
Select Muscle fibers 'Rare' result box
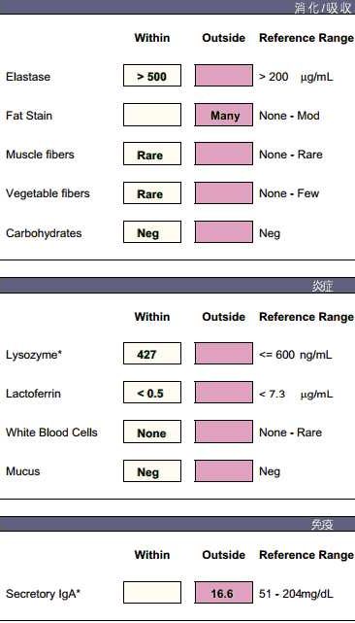coord(152,154)
